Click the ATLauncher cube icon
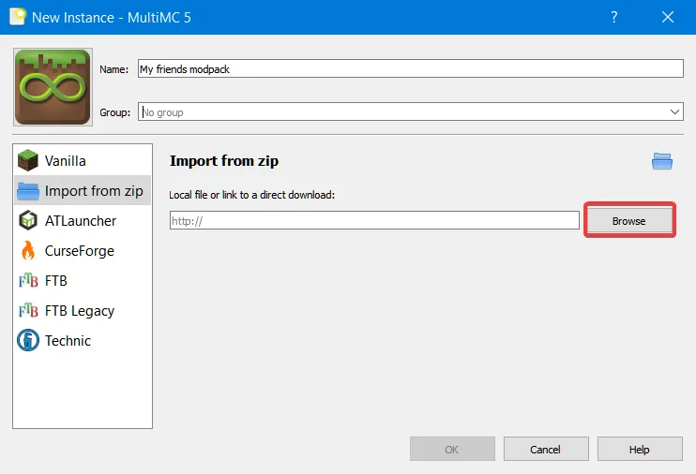This screenshot has width=696, height=474. (28, 220)
